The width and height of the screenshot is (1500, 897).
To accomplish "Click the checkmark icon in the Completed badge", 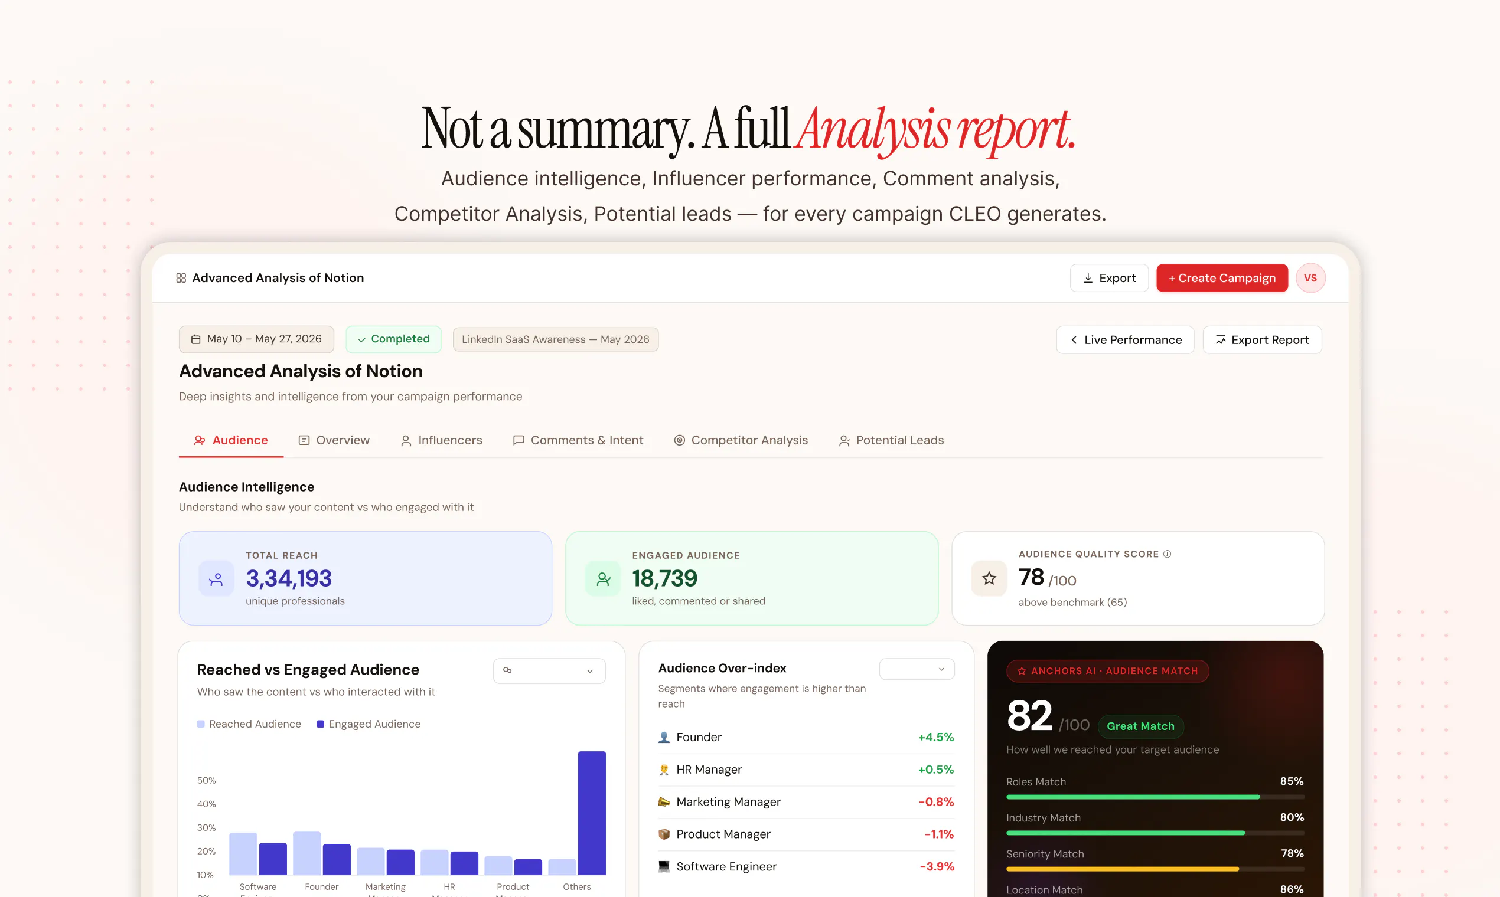I will [x=361, y=340].
